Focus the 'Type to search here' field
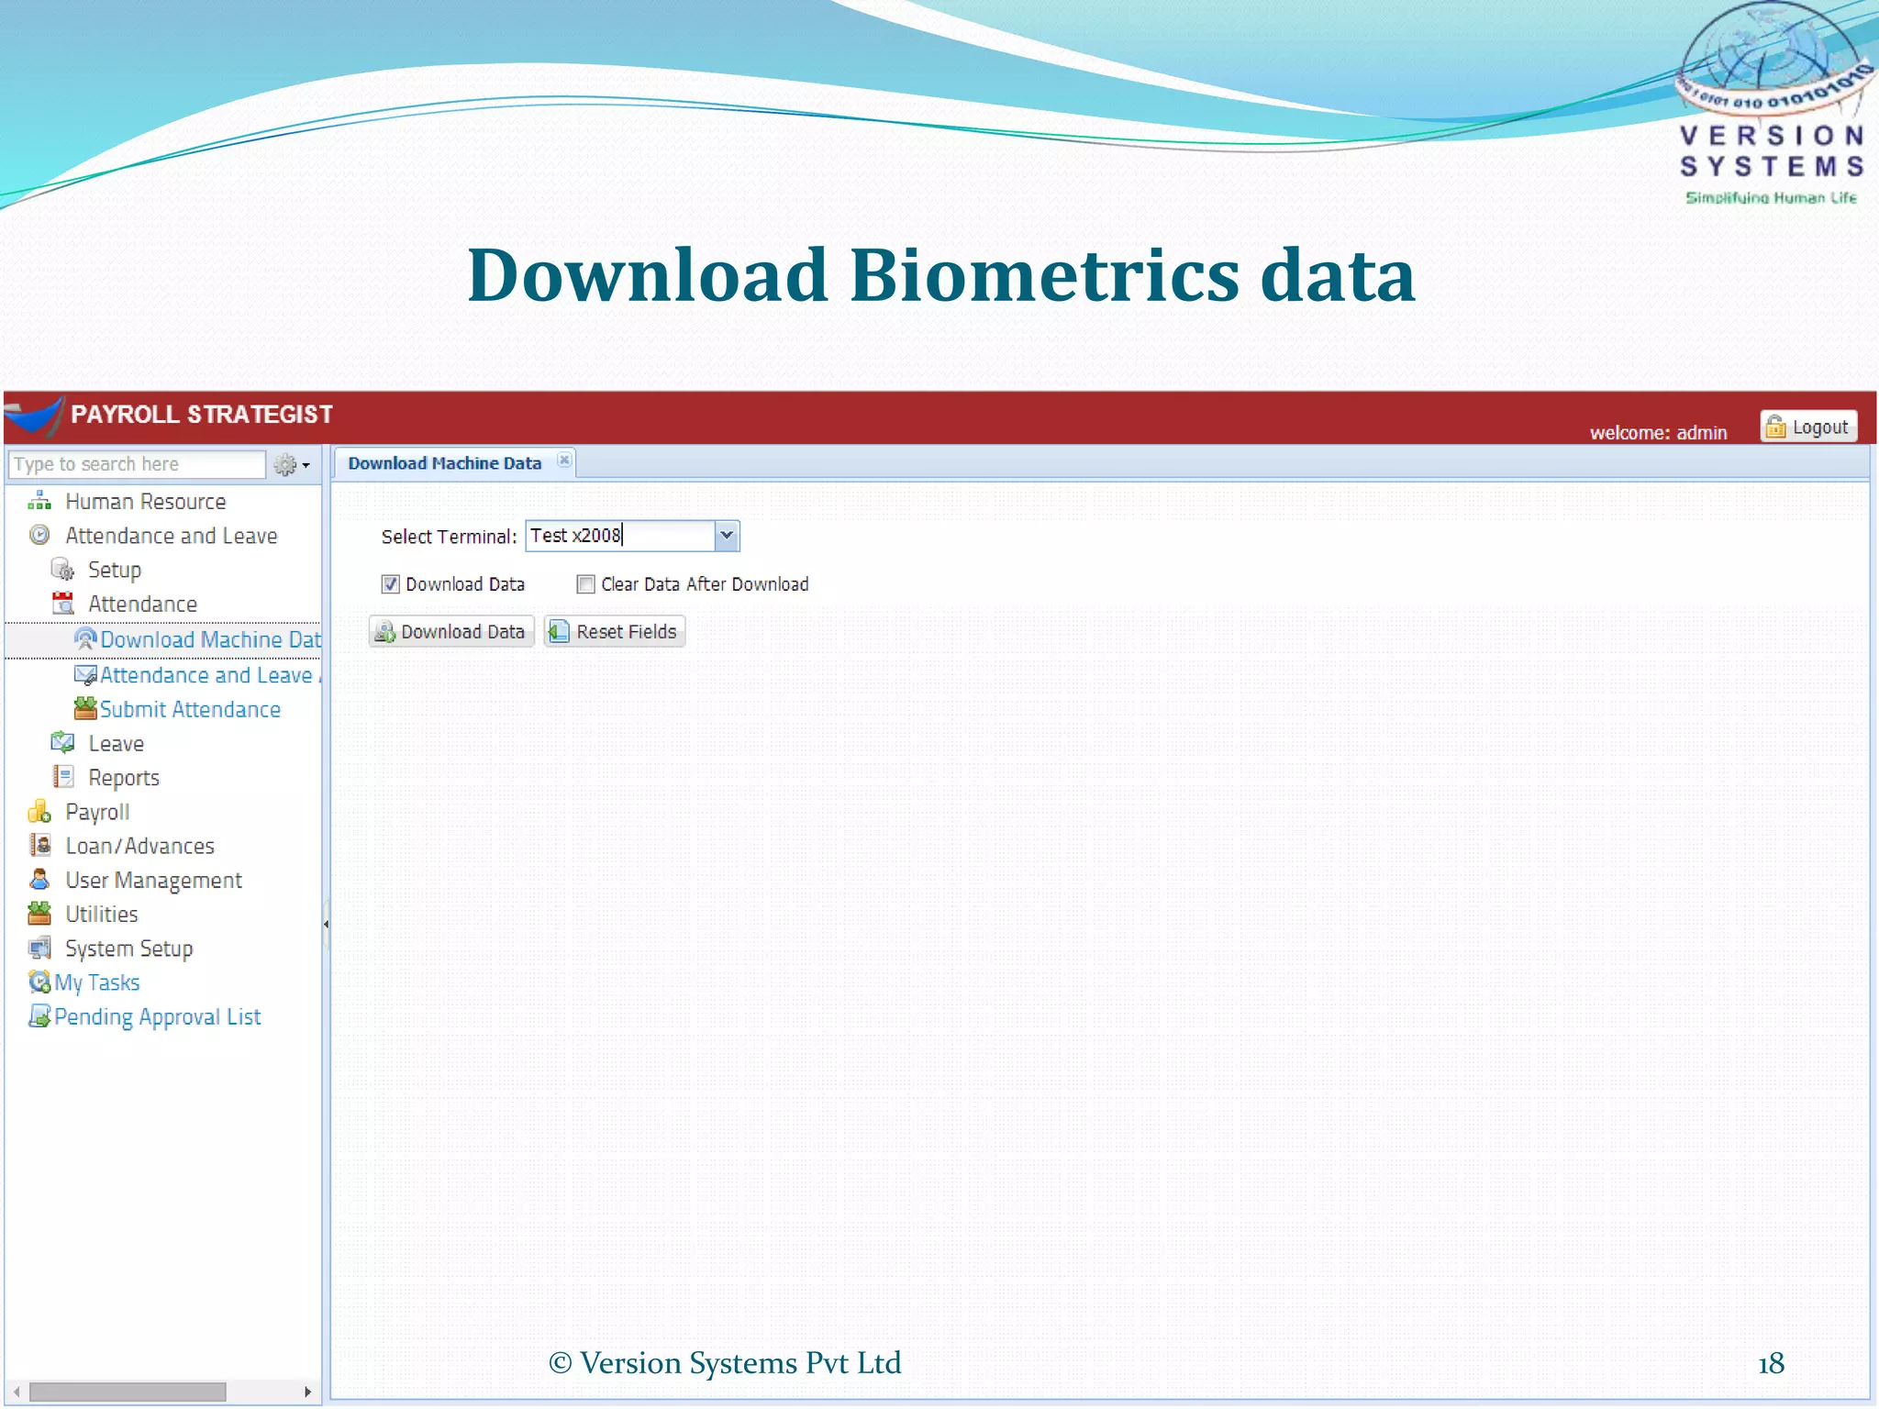The image size is (1879, 1409). 137,464
